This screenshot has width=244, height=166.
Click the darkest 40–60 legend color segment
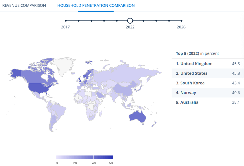click(103, 157)
